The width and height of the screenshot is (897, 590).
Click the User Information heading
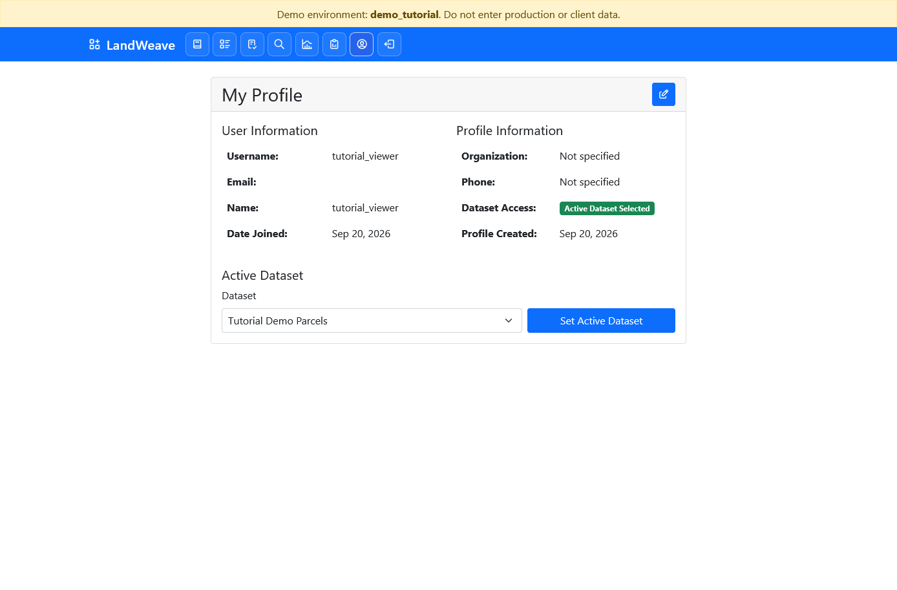tap(269, 131)
